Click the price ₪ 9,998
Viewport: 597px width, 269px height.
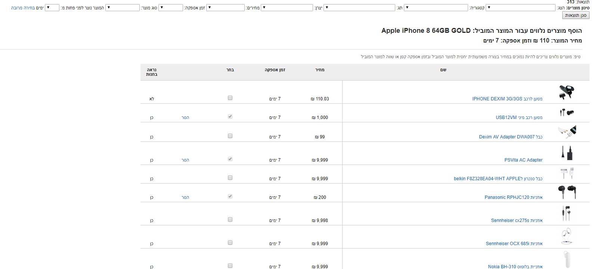320,220
